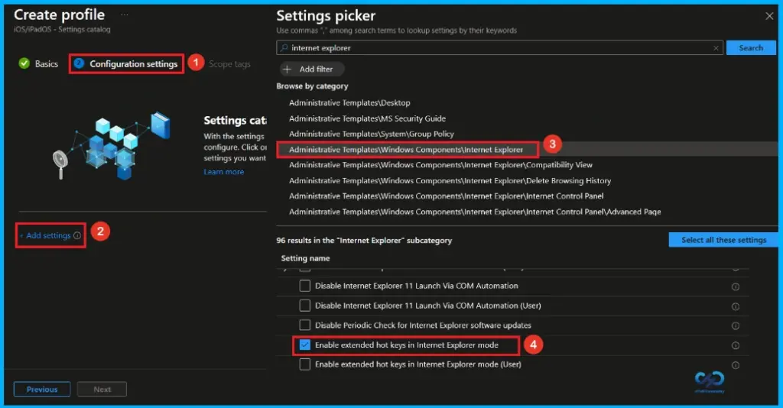783x408 pixels.
Task: Select Internet Explorer\Internet Control Panel category
Action: (x=446, y=196)
